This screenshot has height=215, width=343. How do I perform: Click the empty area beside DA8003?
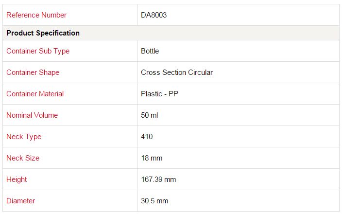(x=252, y=15)
